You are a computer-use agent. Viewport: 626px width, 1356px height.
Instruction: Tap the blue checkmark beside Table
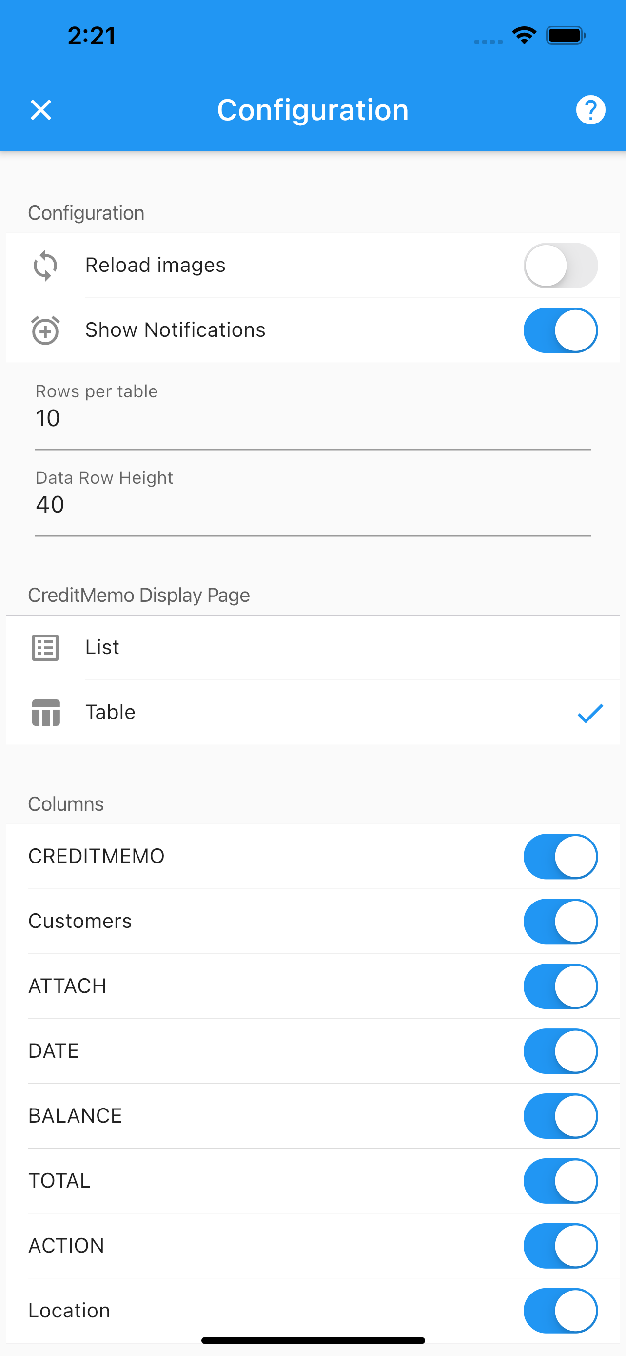590,713
